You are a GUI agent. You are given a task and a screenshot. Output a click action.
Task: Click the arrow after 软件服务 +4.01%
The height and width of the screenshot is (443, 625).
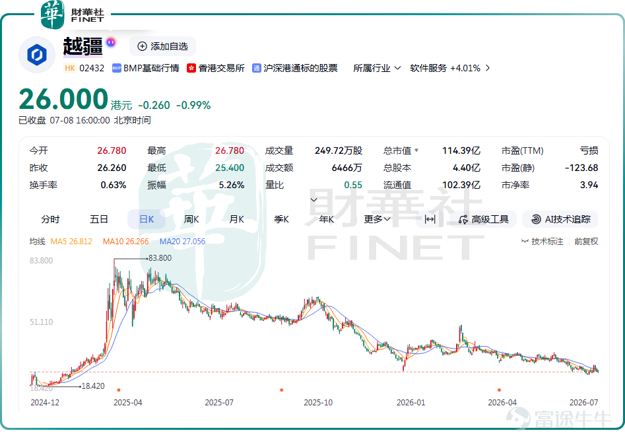(x=488, y=68)
